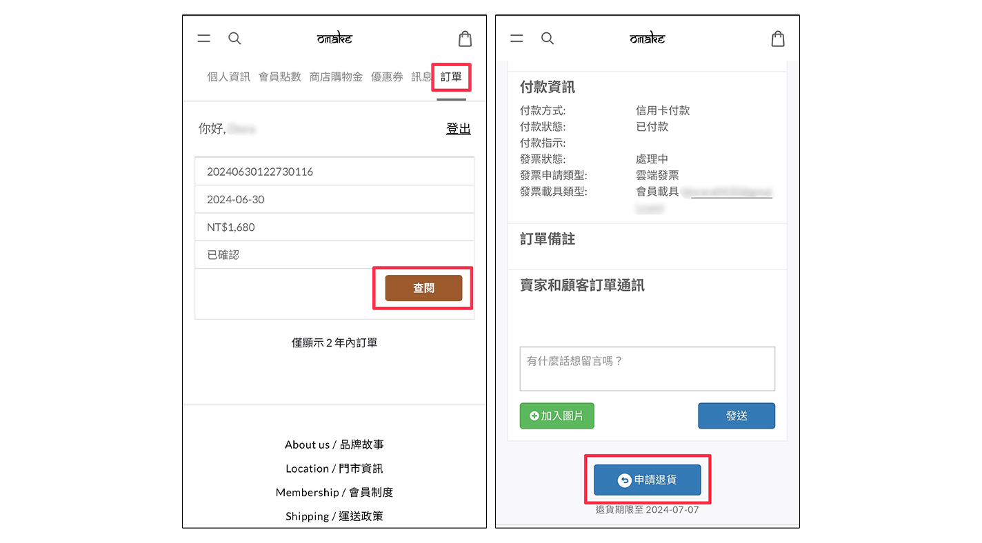The width and height of the screenshot is (982, 543).
Task: Open the shopping bag on the right phone screen
Action: (x=778, y=39)
